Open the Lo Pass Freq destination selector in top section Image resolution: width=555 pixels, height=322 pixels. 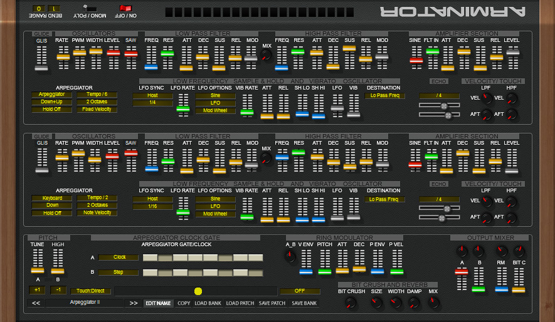(x=385, y=95)
